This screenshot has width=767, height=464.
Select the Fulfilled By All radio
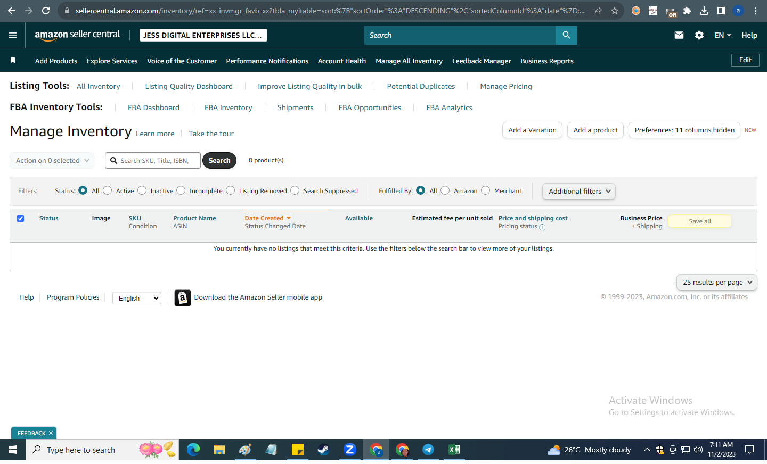coord(421,190)
